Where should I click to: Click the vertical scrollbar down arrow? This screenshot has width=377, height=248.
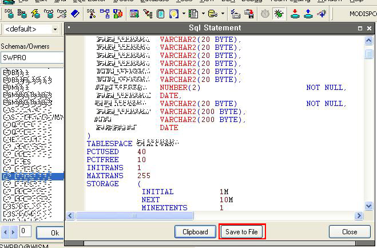coord(368,206)
